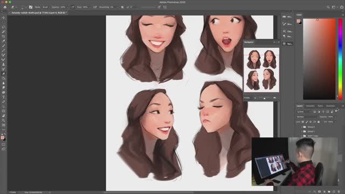Screen dimensions: 345x194
Task: Open the layer filter Kind dropdown
Action: 304,112
